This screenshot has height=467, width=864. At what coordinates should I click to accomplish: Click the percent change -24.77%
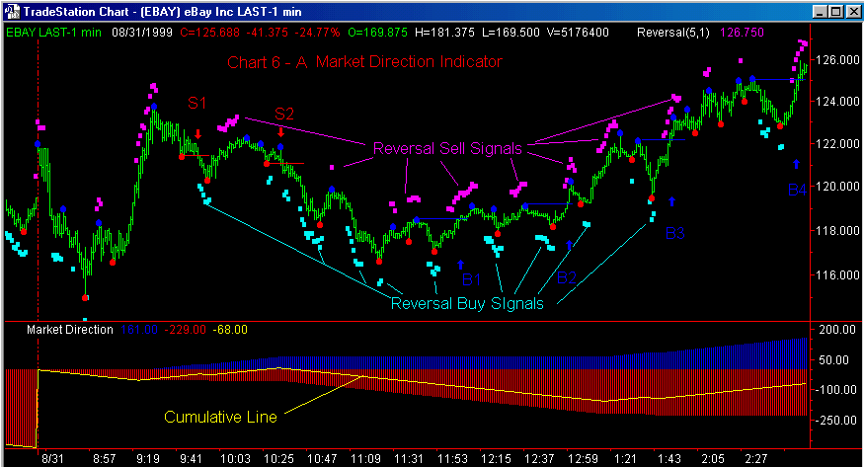tap(317, 33)
